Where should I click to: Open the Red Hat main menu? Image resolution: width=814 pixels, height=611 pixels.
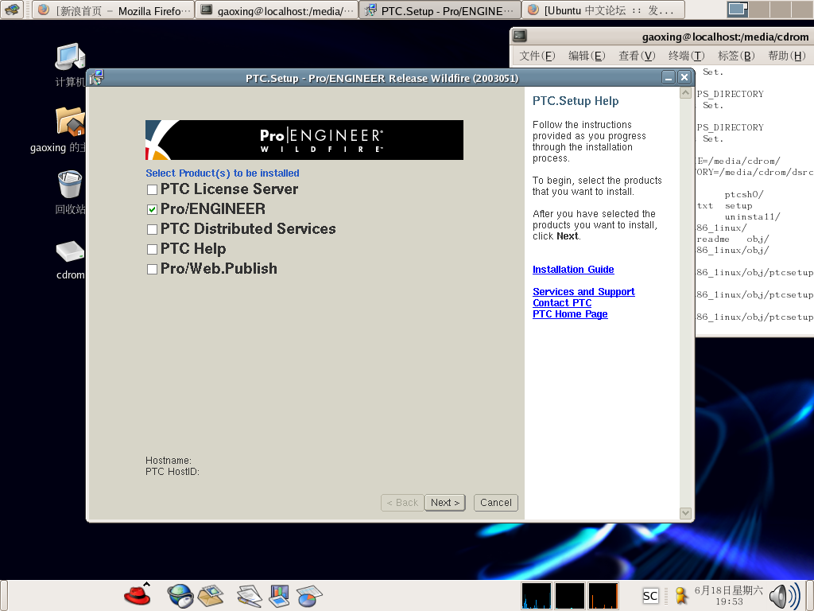pos(138,595)
